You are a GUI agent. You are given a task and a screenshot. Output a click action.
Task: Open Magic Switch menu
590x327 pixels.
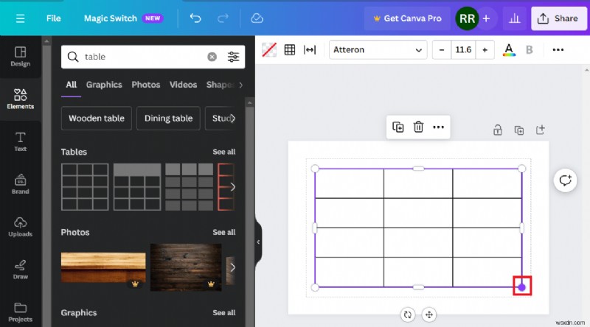point(123,18)
